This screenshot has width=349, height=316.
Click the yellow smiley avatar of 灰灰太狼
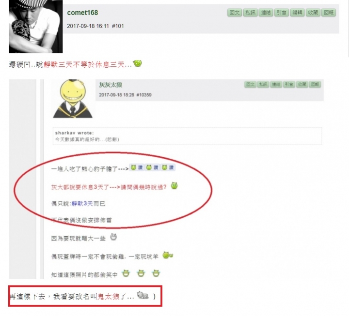click(73, 99)
